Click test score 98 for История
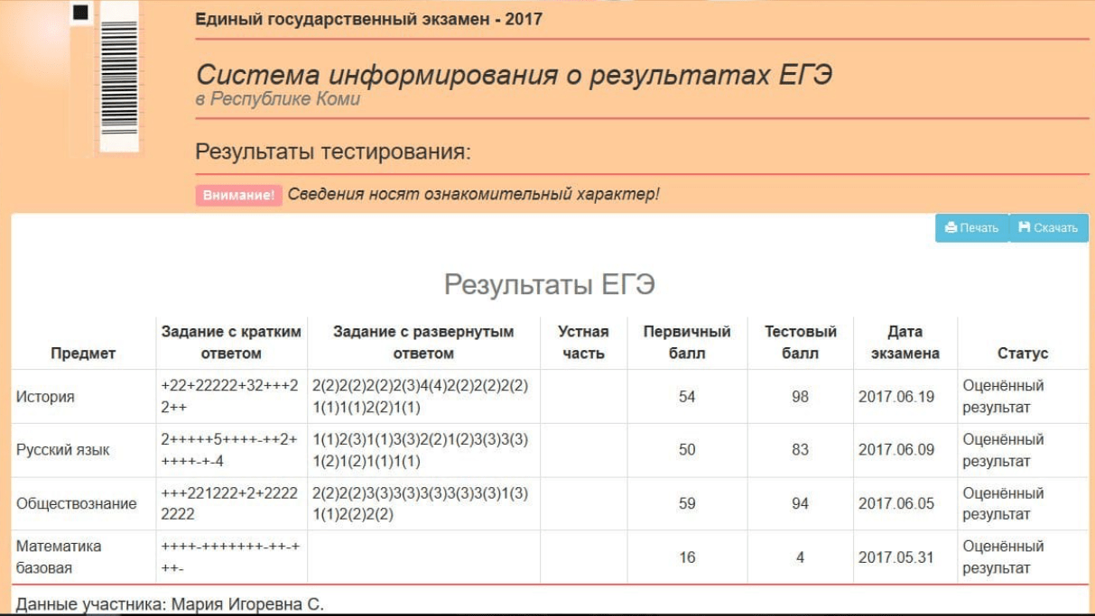1095x616 pixels. 800,397
